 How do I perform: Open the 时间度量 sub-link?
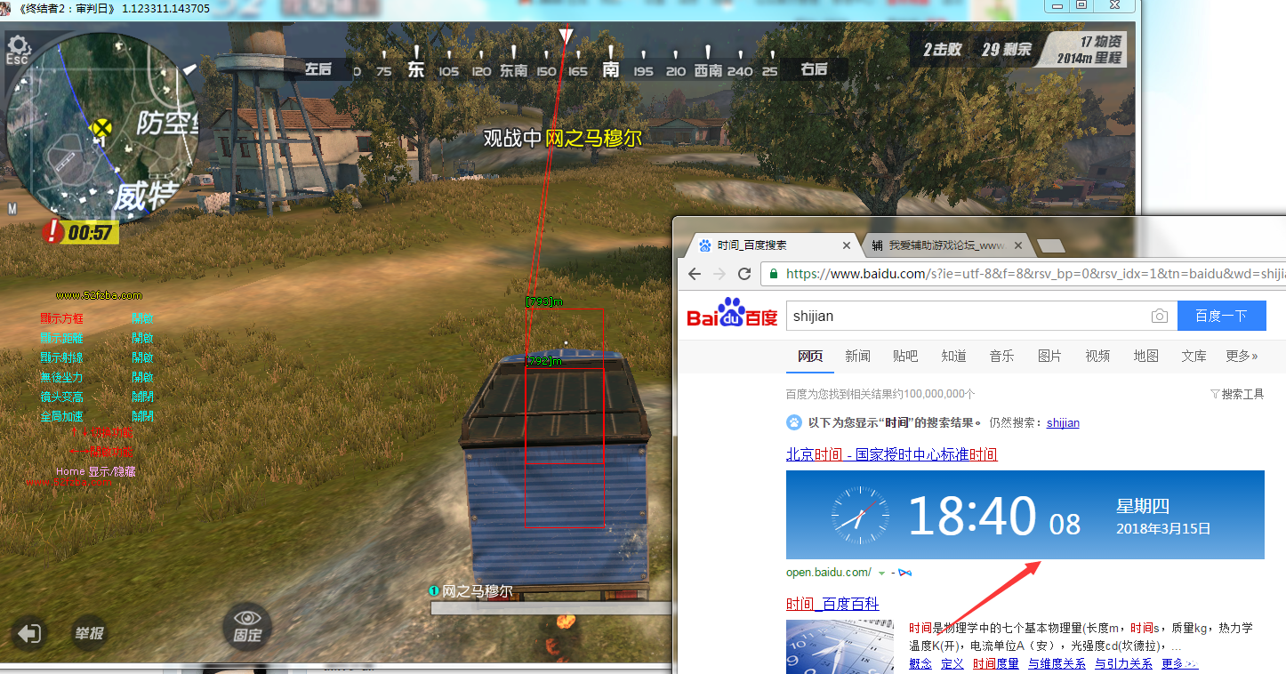tap(996, 663)
